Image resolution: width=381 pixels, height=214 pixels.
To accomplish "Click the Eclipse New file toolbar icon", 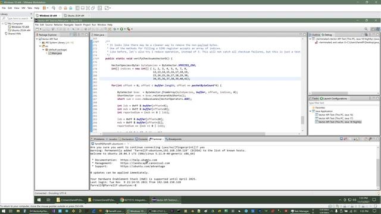I will [x=37, y=29].
